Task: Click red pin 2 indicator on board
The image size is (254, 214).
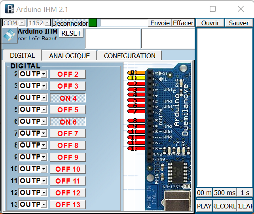Action: [x=135, y=84]
